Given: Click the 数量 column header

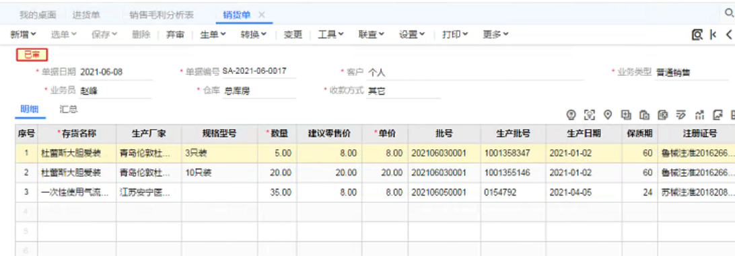Looking at the screenshot, I should tap(277, 134).
